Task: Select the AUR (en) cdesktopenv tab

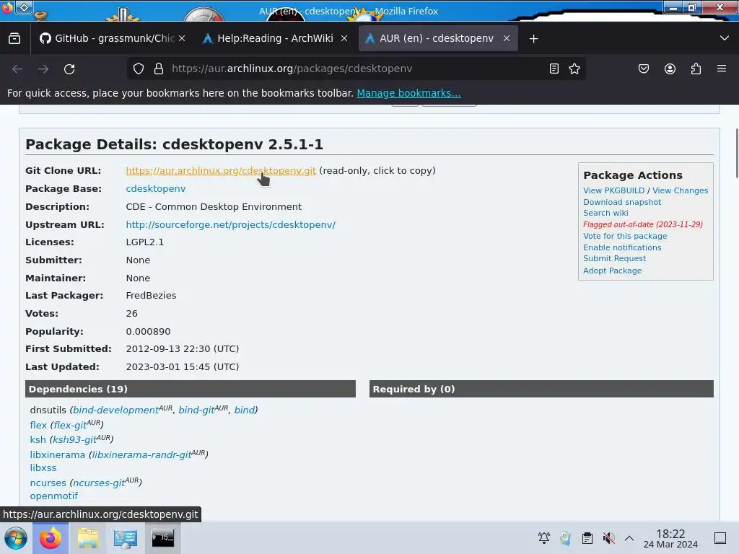Action: 438,39
